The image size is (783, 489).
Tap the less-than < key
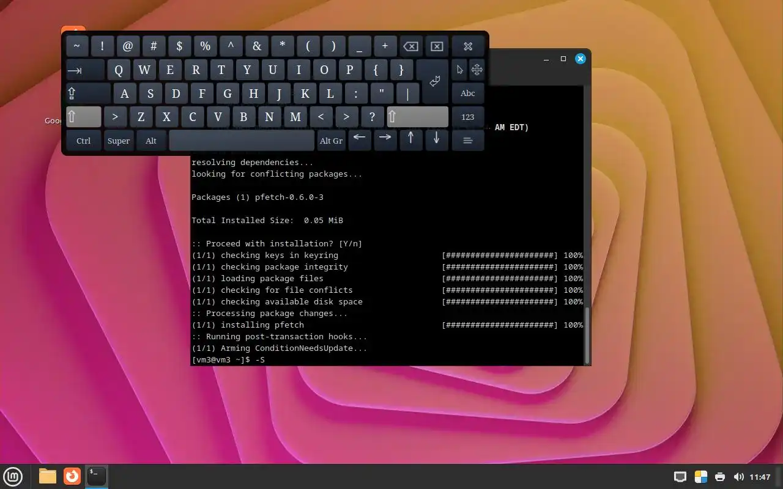[321, 117]
